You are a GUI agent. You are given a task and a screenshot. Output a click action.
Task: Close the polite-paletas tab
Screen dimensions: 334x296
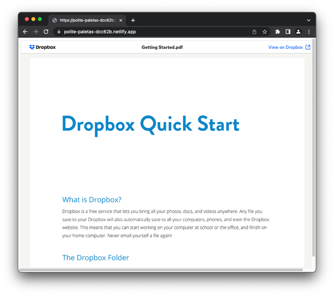(121, 20)
